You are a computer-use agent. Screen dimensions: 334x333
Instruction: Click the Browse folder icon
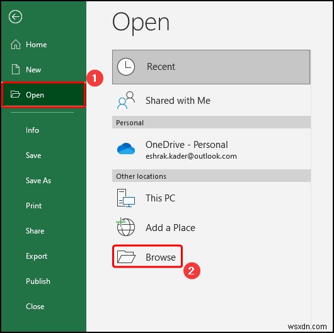tap(126, 257)
